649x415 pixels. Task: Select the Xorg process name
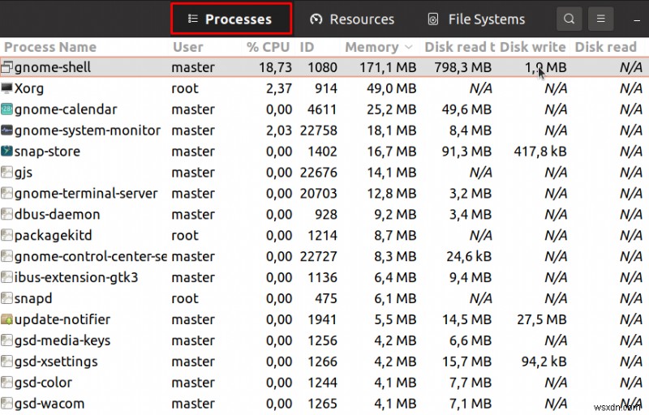[29, 88]
